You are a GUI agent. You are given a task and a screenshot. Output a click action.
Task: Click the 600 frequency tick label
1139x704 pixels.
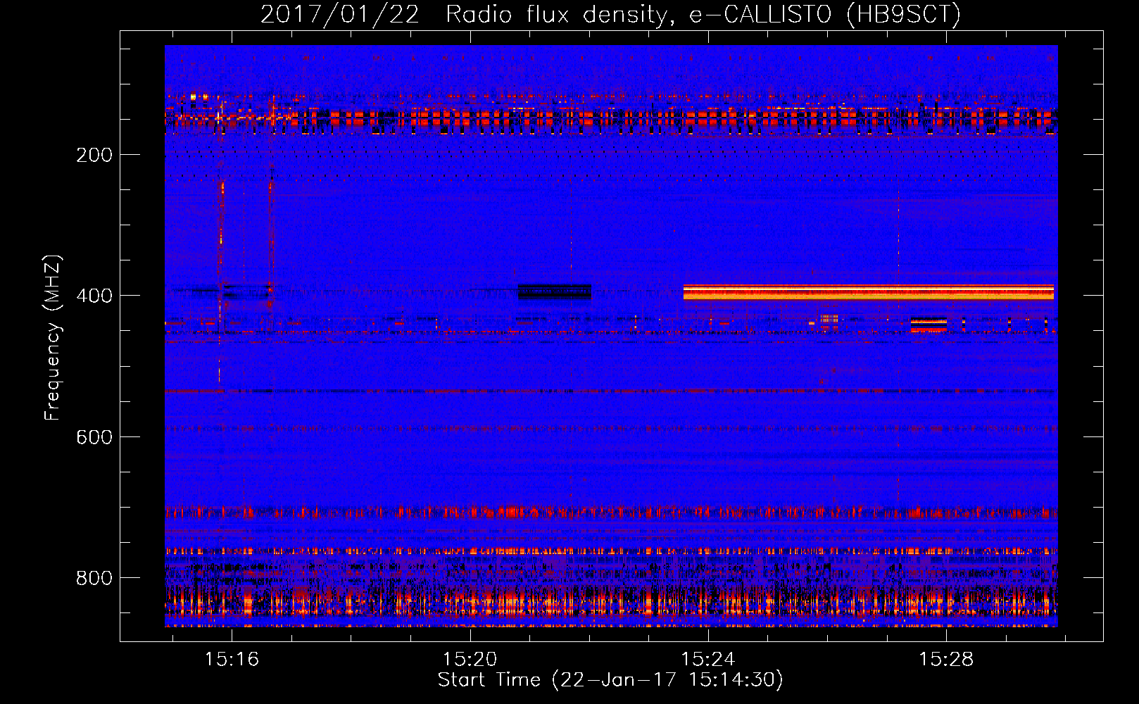click(x=94, y=437)
